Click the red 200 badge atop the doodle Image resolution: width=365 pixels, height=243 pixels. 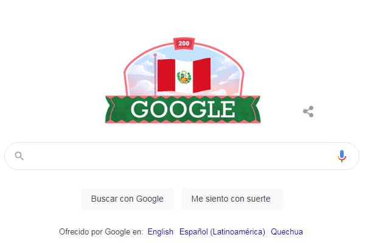[x=184, y=44]
